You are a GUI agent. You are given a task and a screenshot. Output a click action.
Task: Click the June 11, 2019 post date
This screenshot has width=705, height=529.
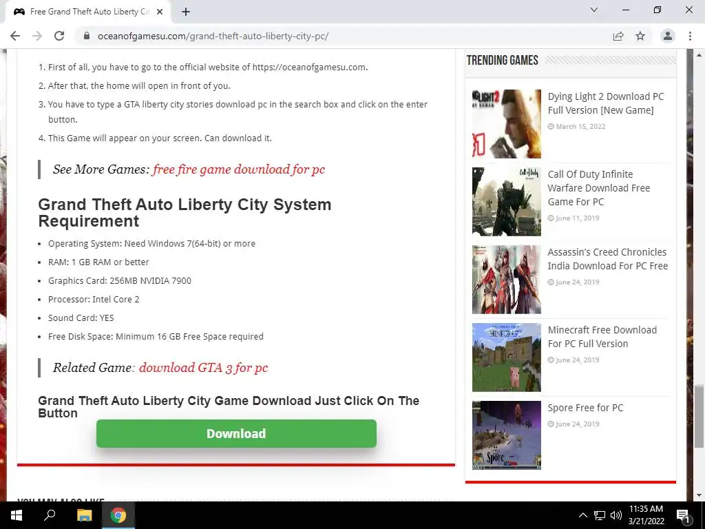click(x=578, y=218)
